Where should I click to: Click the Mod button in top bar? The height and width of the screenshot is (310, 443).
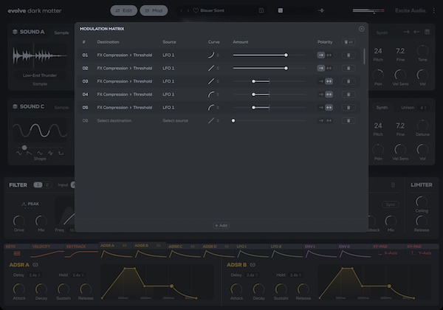[154, 11]
